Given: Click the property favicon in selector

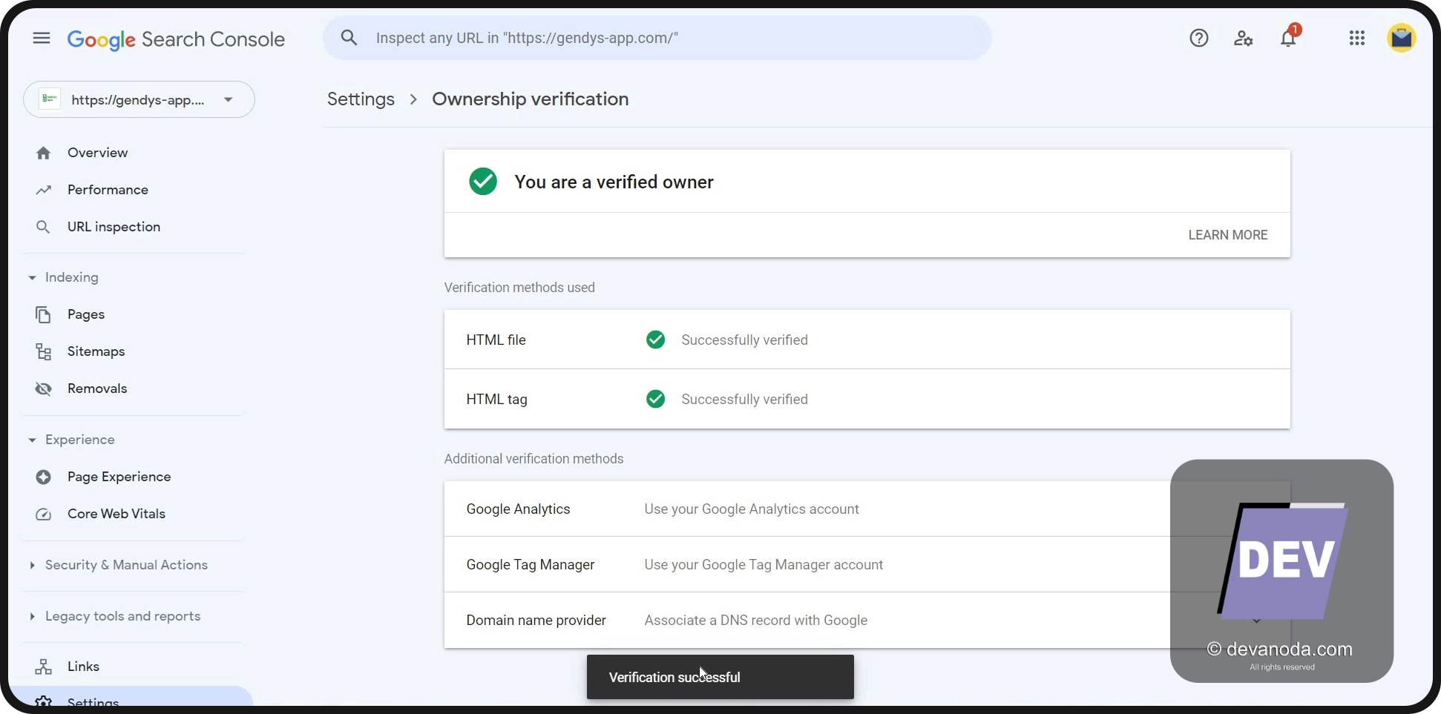Looking at the screenshot, I should point(50,99).
